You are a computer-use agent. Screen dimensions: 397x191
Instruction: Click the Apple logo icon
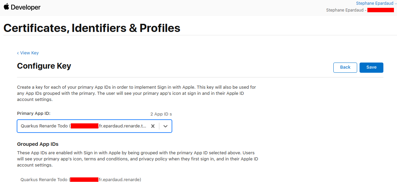click(6, 7)
